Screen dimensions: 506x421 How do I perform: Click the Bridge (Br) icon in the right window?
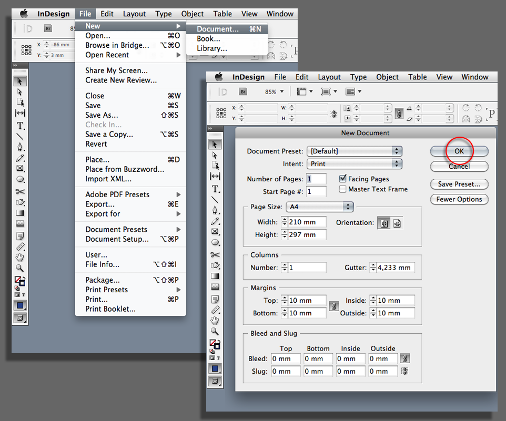tap(243, 91)
